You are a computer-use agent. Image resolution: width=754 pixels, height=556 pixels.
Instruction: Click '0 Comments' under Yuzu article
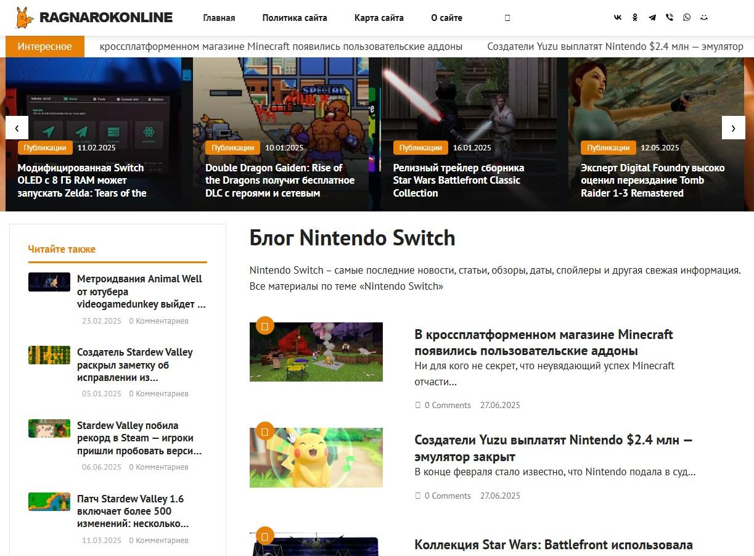[448, 496]
